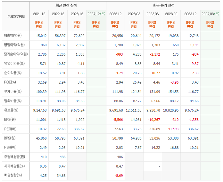Select operating profit value 6,132
Image resolution: width=223 pixels, height=182 pixels.
tap(61, 45)
